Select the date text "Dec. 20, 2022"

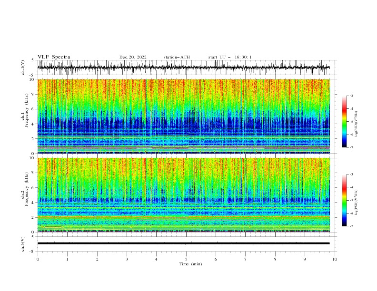point(133,57)
